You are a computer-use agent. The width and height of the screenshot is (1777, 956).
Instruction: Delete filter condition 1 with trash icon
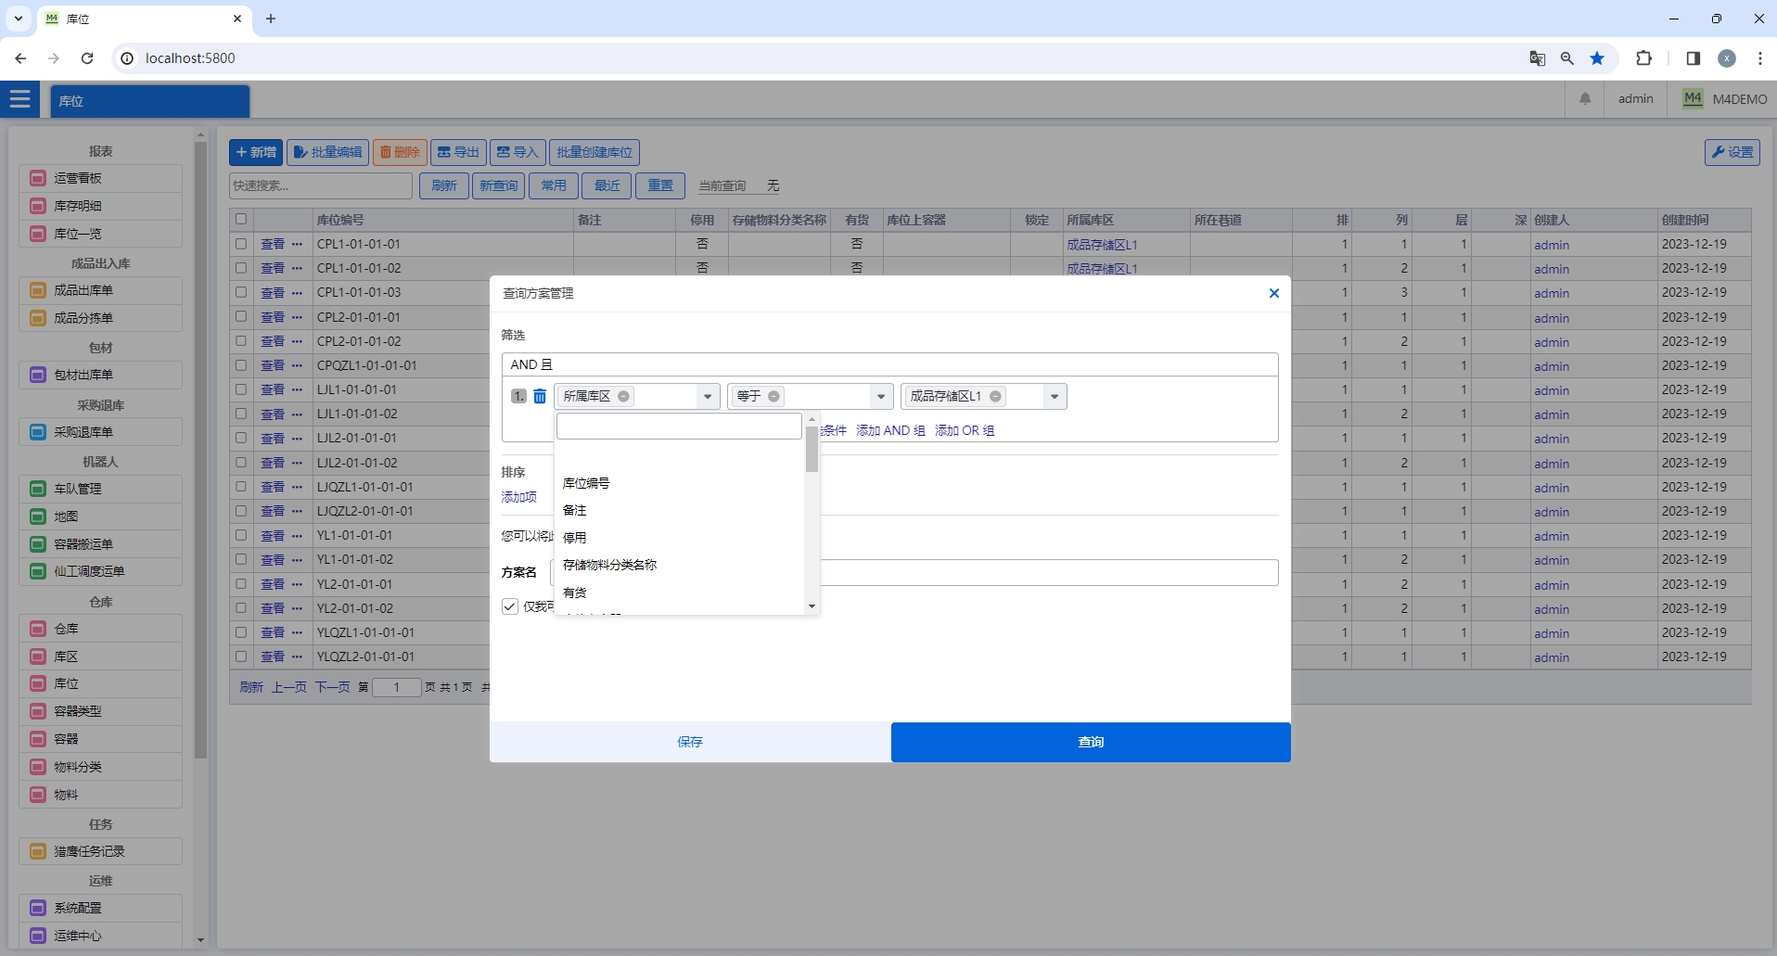tap(540, 397)
